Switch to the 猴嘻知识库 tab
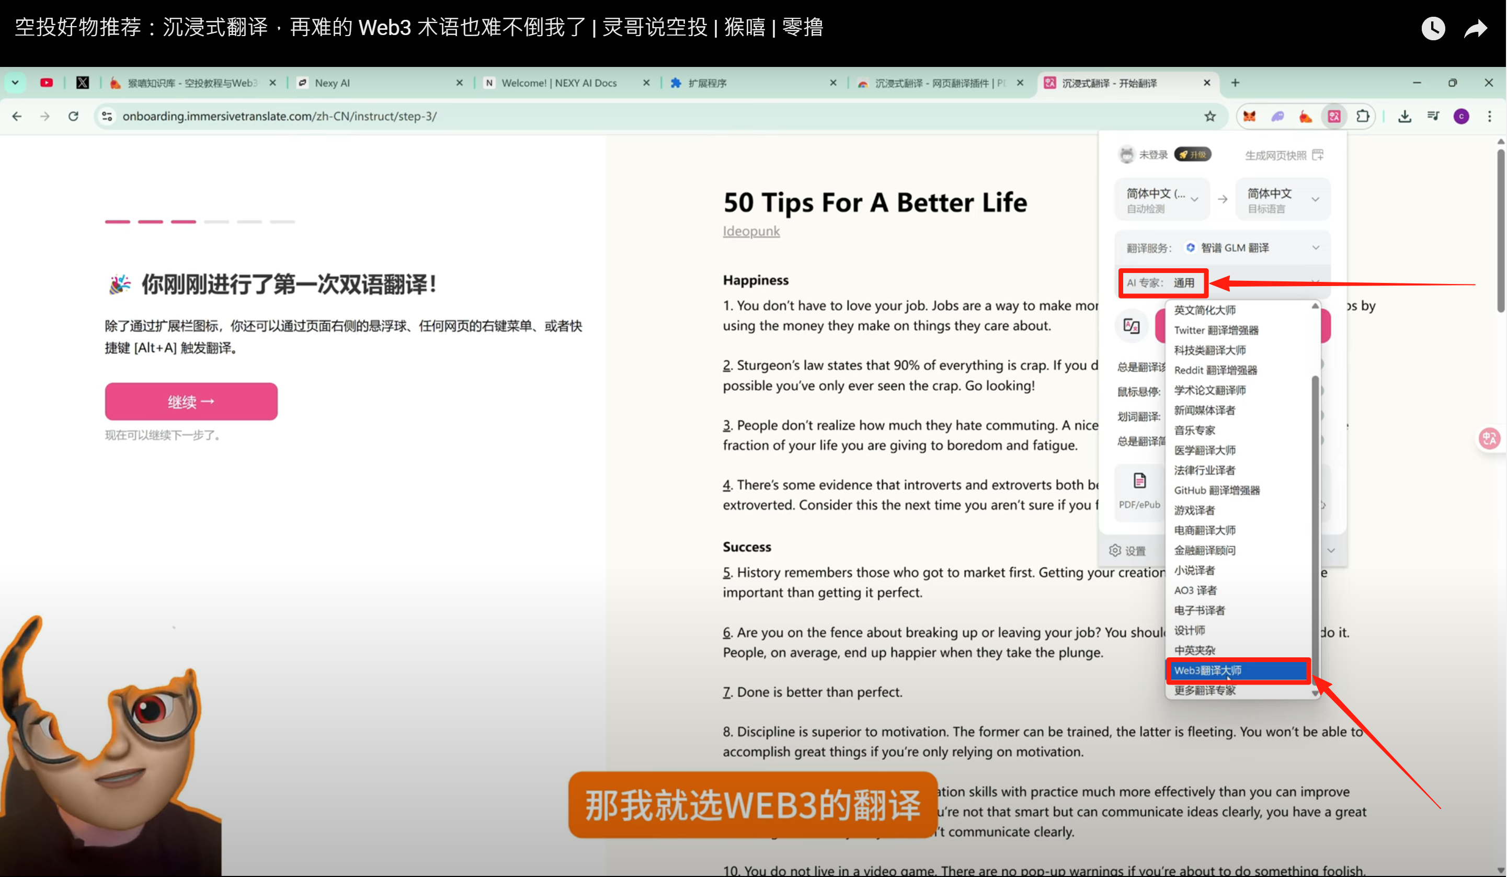The height and width of the screenshot is (877, 1507). click(x=191, y=83)
